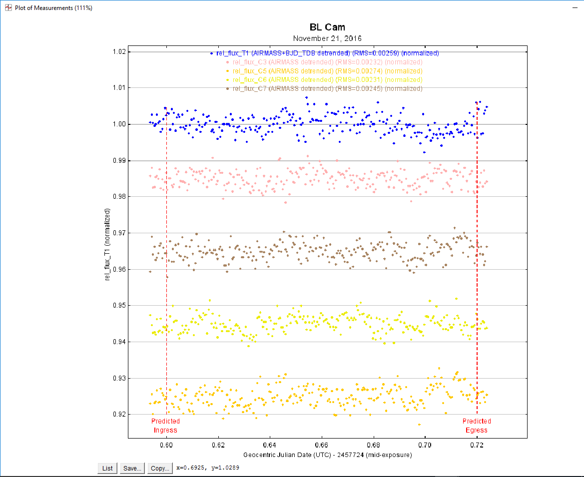584x477 pixels.
Task: Click the 'Predicted Ingress' label
Action: (165, 426)
